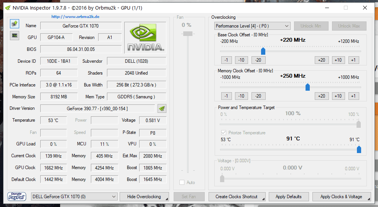Screen dimensions: 378x207
Task: Click the Subvendor DELL (1028) field
Action: point(136,61)
